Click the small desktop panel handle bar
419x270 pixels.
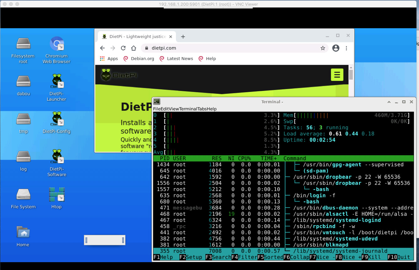click(x=105, y=240)
